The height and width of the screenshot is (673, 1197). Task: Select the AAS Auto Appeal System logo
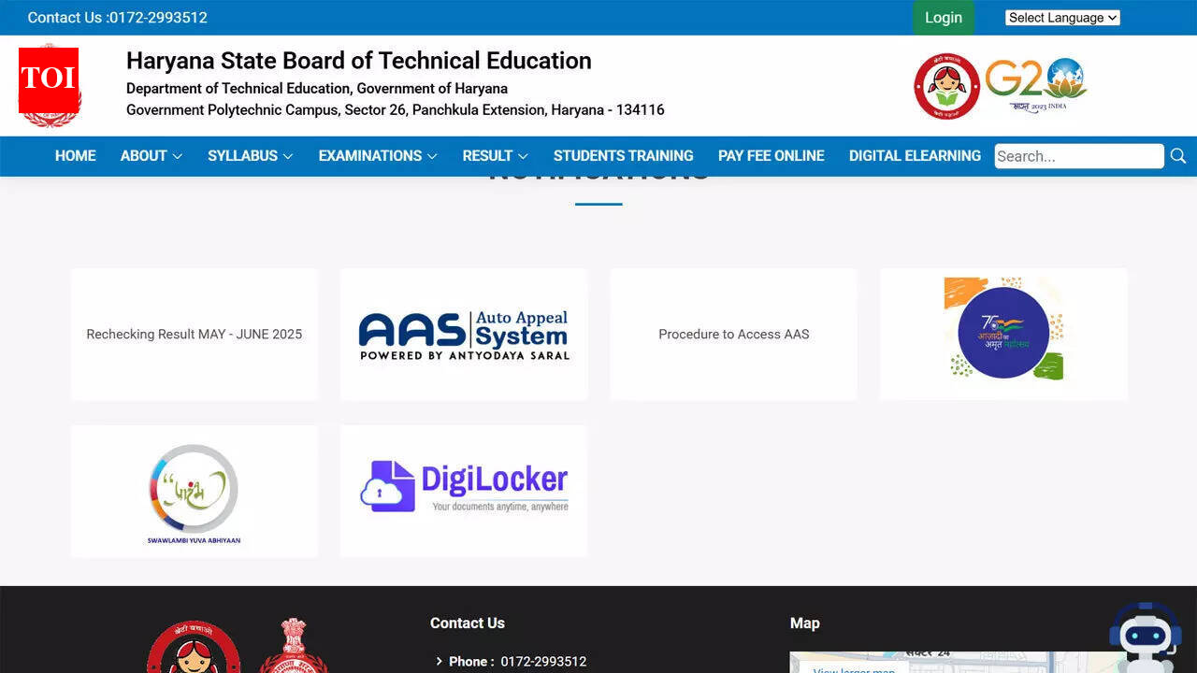click(464, 334)
